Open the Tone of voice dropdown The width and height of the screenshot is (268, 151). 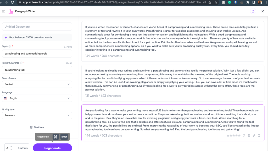coord(37,84)
